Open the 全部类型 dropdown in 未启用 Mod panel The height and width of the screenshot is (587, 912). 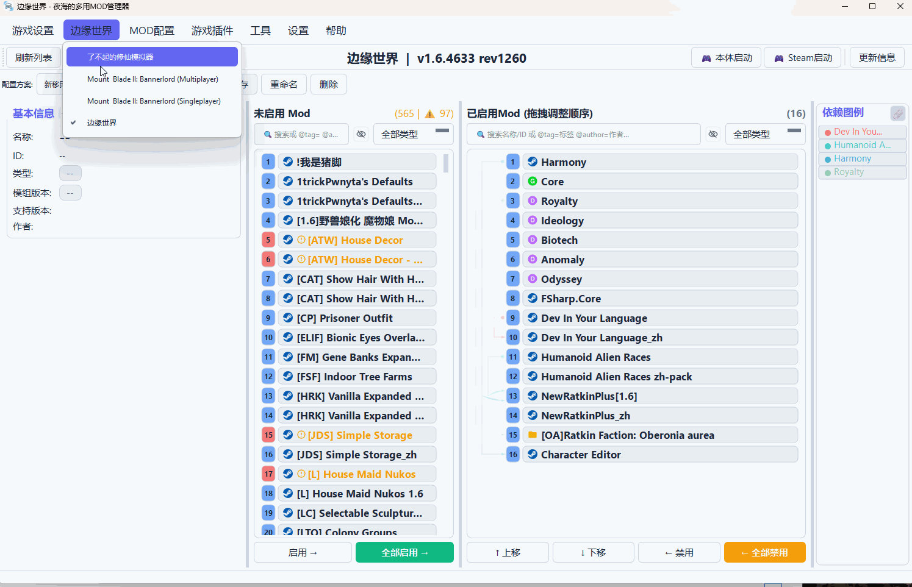(x=413, y=134)
